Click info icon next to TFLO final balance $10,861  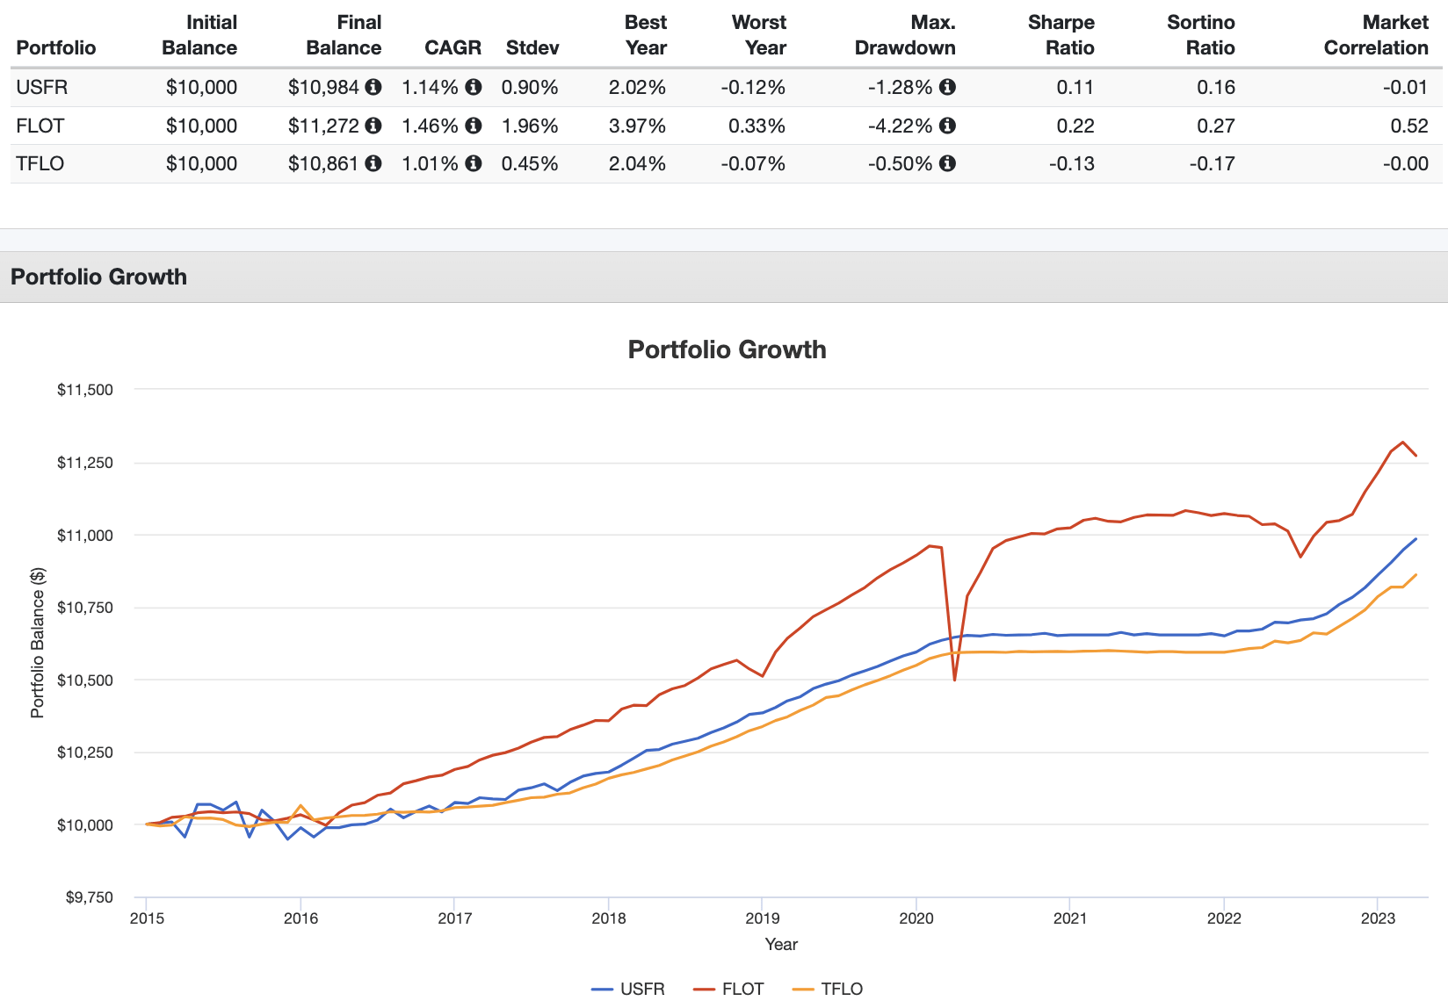373,163
